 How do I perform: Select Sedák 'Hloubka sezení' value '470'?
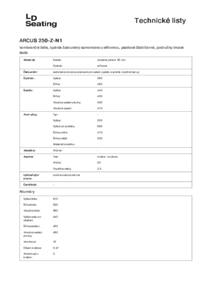pyautogui.click(x=100, y=108)
